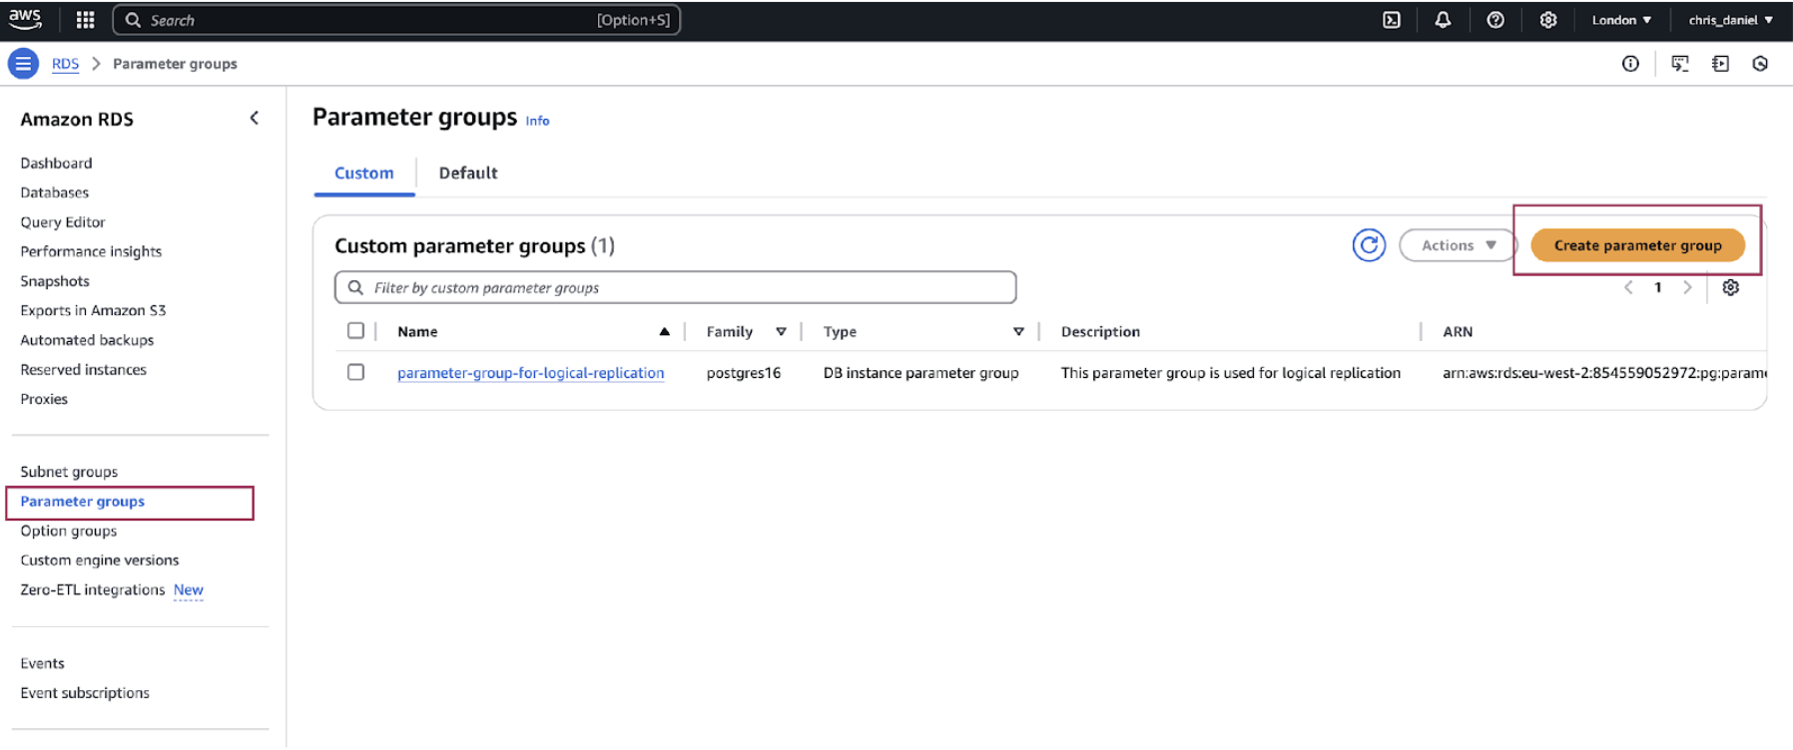Viewport: 1793px width, 750px height.
Task: Click the screen with cursor icon in breadcrumb bar
Action: point(1680,64)
